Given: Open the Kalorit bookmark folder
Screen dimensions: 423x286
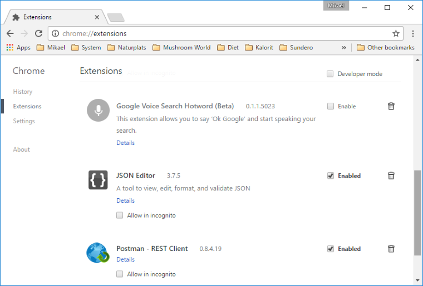Looking at the screenshot, I should pos(259,48).
